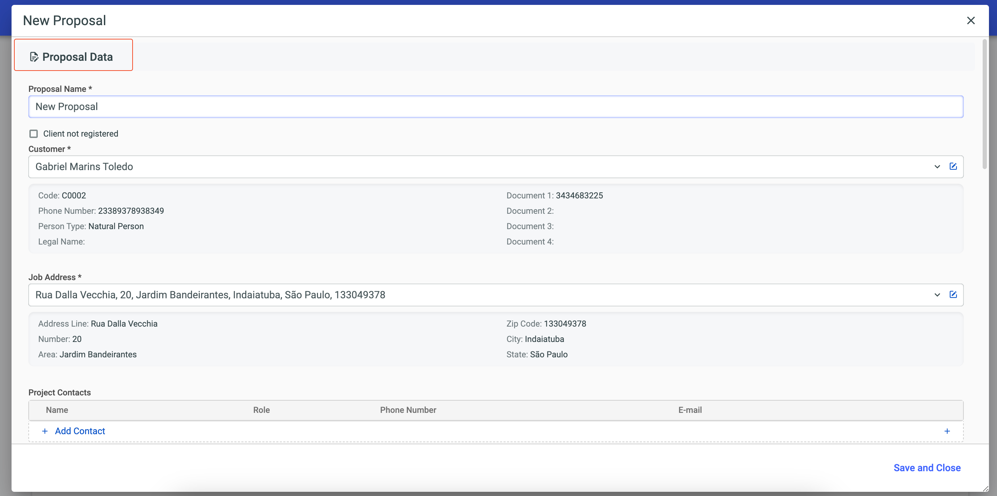Click the document icon beside Proposal Data

click(34, 57)
